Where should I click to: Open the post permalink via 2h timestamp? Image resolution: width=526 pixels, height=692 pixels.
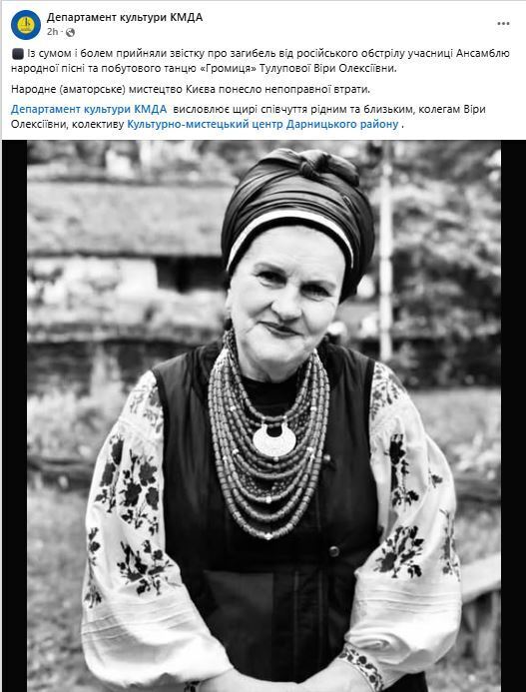coord(52,32)
